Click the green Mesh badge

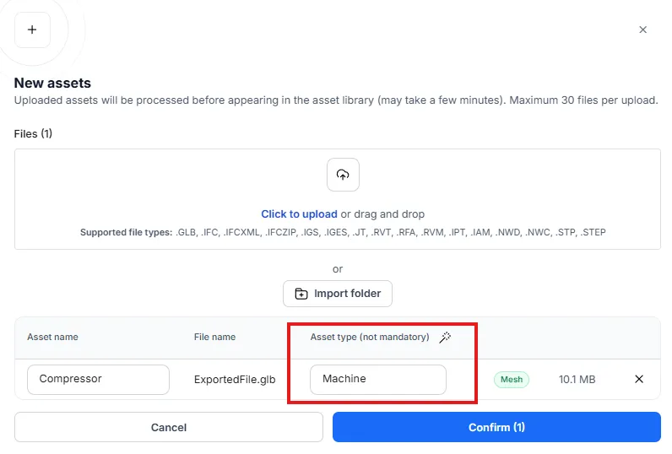pos(512,380)
